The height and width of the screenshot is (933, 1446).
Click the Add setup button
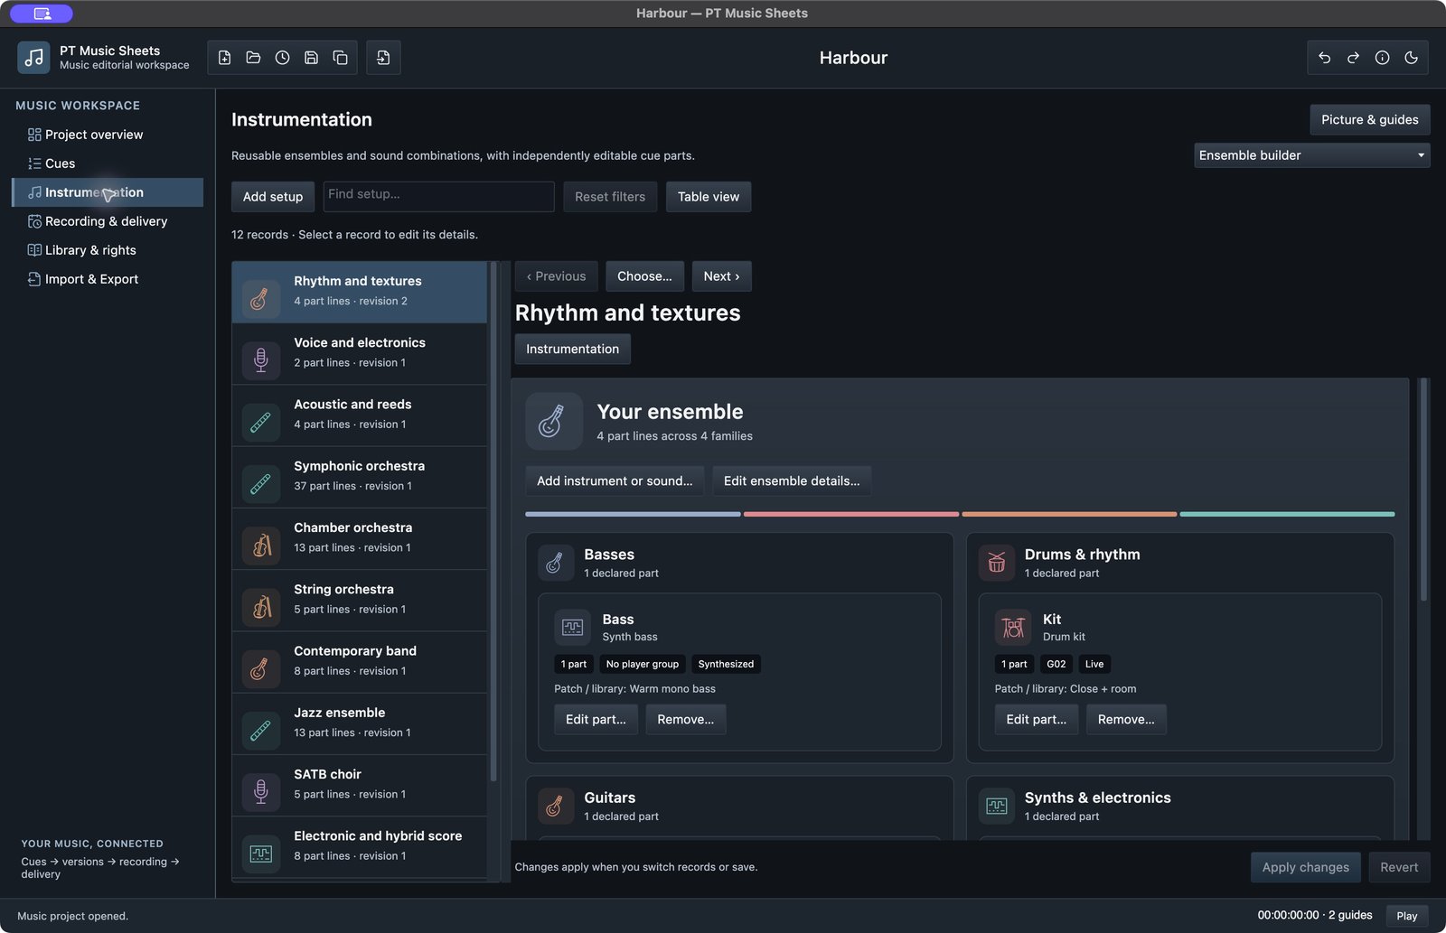pyautogui.click(x=273, y=197)
